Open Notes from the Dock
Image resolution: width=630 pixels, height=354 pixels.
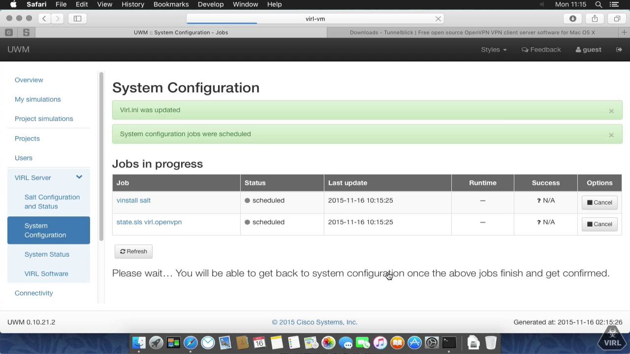tap(277, 342)
